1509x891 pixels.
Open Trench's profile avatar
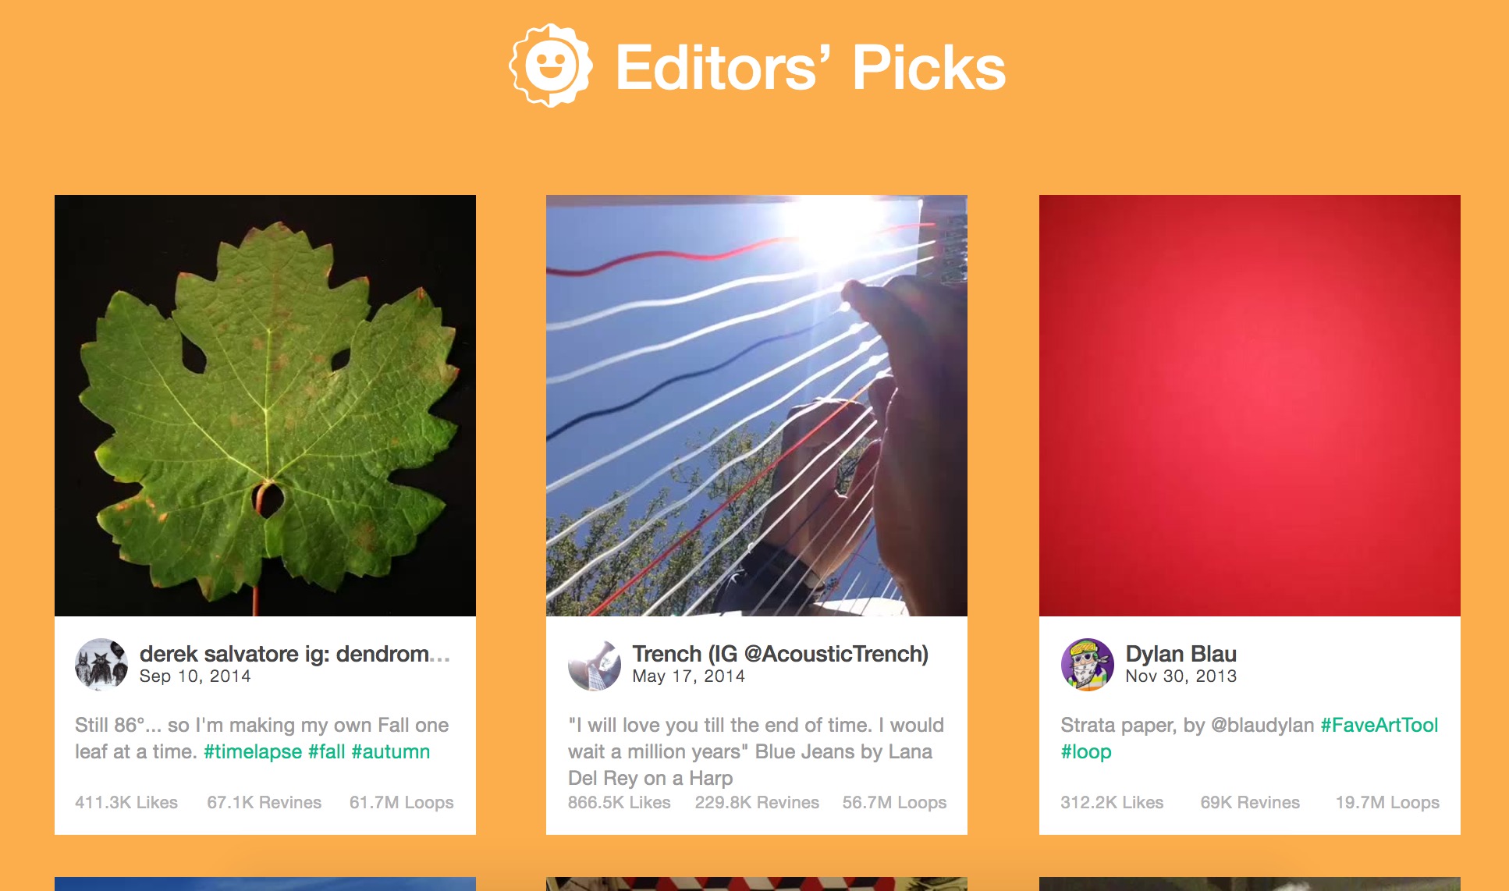click(595, 665)
